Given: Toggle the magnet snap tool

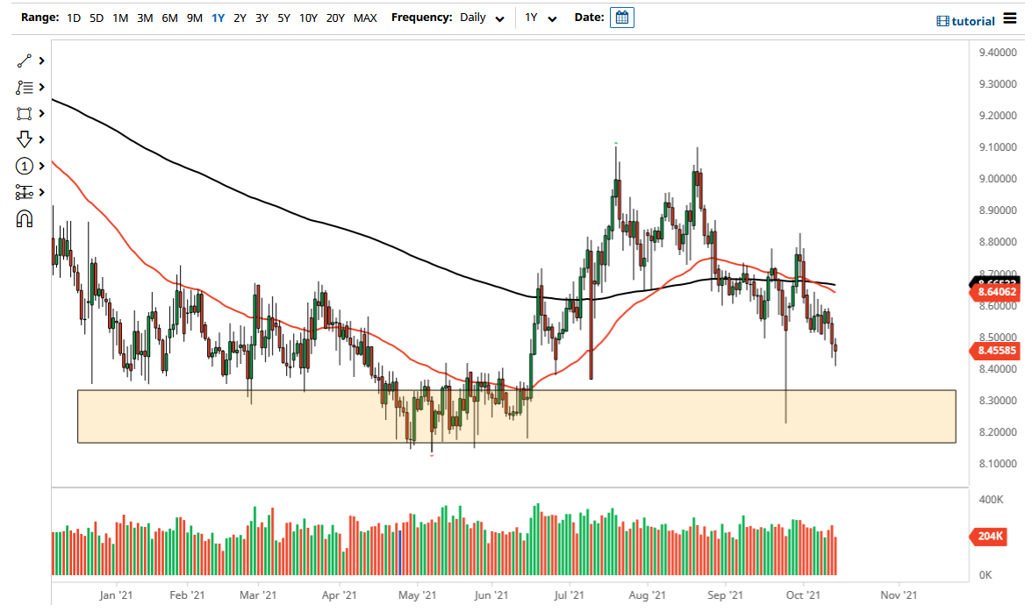Looking at the screenshot, I should pyautogui.click(x=25, y=218).
